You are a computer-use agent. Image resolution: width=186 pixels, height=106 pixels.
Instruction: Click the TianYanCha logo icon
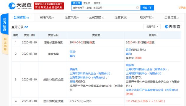click(x=12, y=6)
